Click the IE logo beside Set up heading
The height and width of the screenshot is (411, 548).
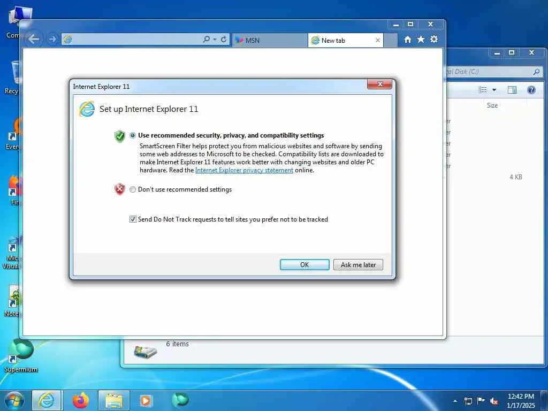pos(86,109)
